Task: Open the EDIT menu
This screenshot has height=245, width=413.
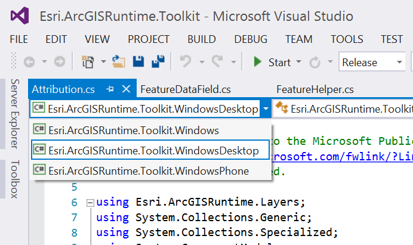Action: 56,39
